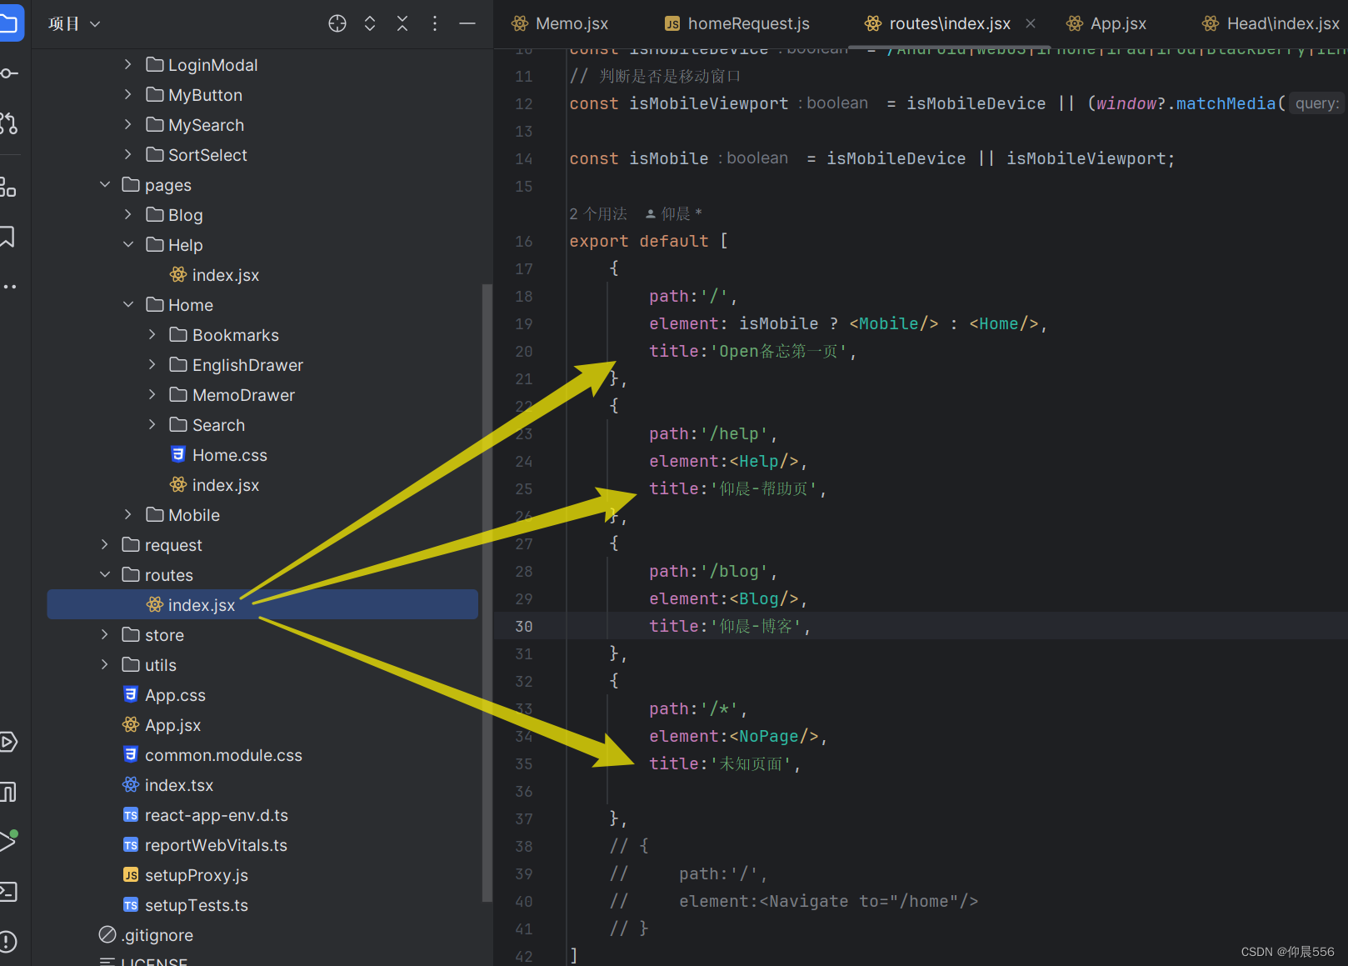Screen dimensions: 1348x966
Task: Click the TS icon next to setupTests.ts
Action: pyautogui.click(x=131, y=904)
